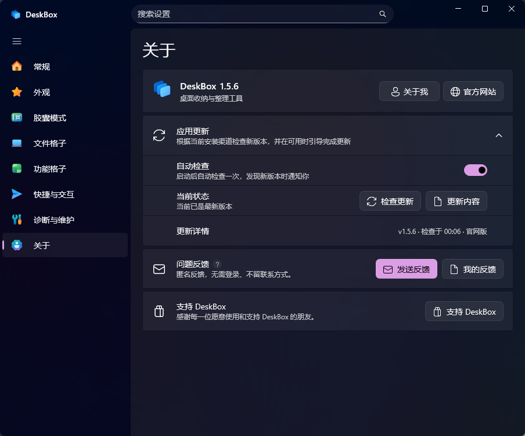Switch to 胶囊模式 settings
Image resolution: width=525 pixels, height=436 pixels.
click(65, 118)
